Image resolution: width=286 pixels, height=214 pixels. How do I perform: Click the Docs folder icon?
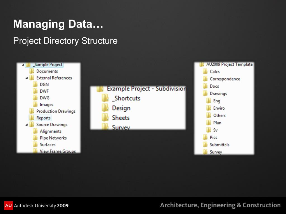pyautogui.click(x=205, y=86)
